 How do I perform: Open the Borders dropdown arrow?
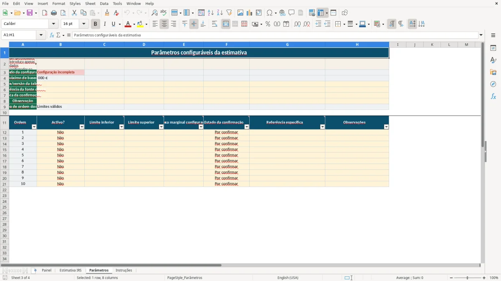pyautogui.click(x=344, y=24)
